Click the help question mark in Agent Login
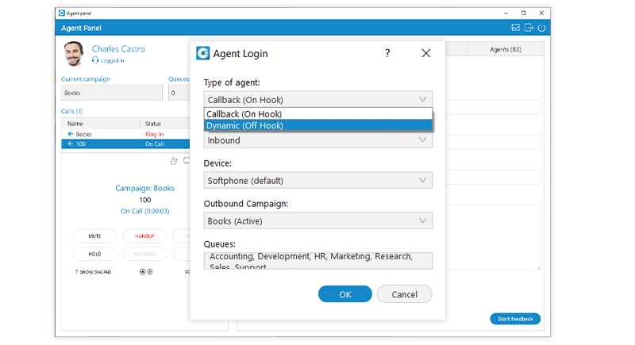The height and width of the screenshot is (345, 635). tap(387, 53)
